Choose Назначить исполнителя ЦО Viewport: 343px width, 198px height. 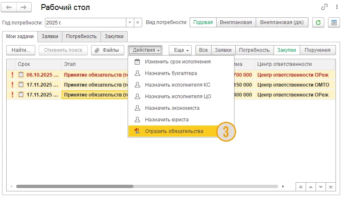pyautogui.click(x=181, y=97)
